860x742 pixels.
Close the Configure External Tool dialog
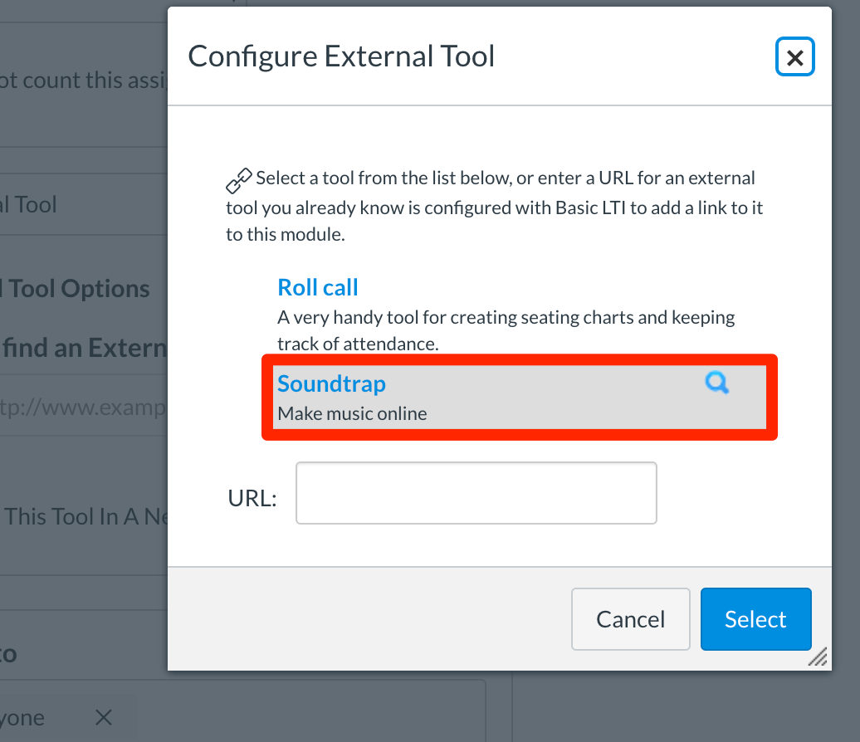click(x=794, y=56)
